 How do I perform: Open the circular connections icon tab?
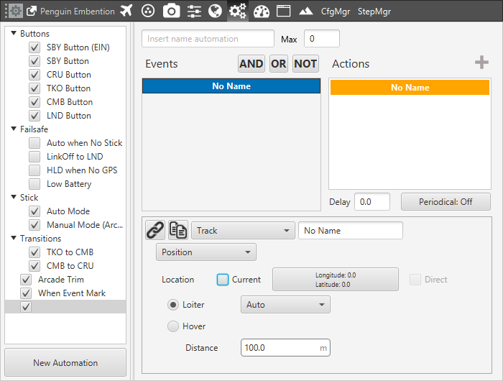[x=148, y=11]
